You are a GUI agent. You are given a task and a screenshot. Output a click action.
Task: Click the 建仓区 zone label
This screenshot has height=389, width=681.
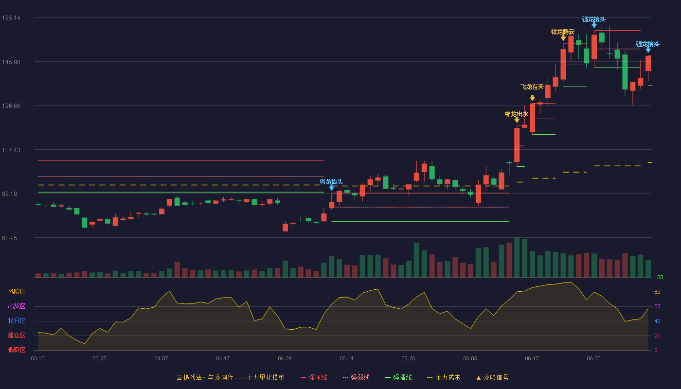pyautogui.click(x=17, y=336)
